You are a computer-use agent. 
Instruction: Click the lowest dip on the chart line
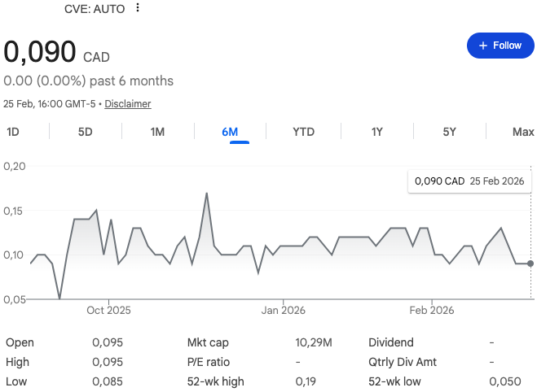click(x=59, y=298)
